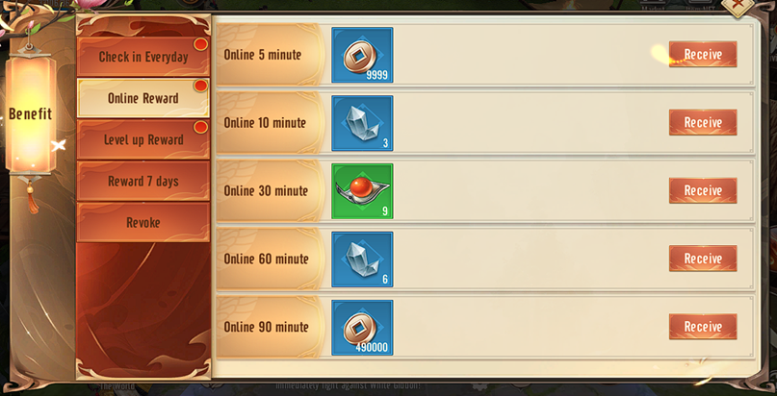The height and width of the screenshot is (396, 777).
Task: Switch to Level up Reward tab
Action: (143, 139)
